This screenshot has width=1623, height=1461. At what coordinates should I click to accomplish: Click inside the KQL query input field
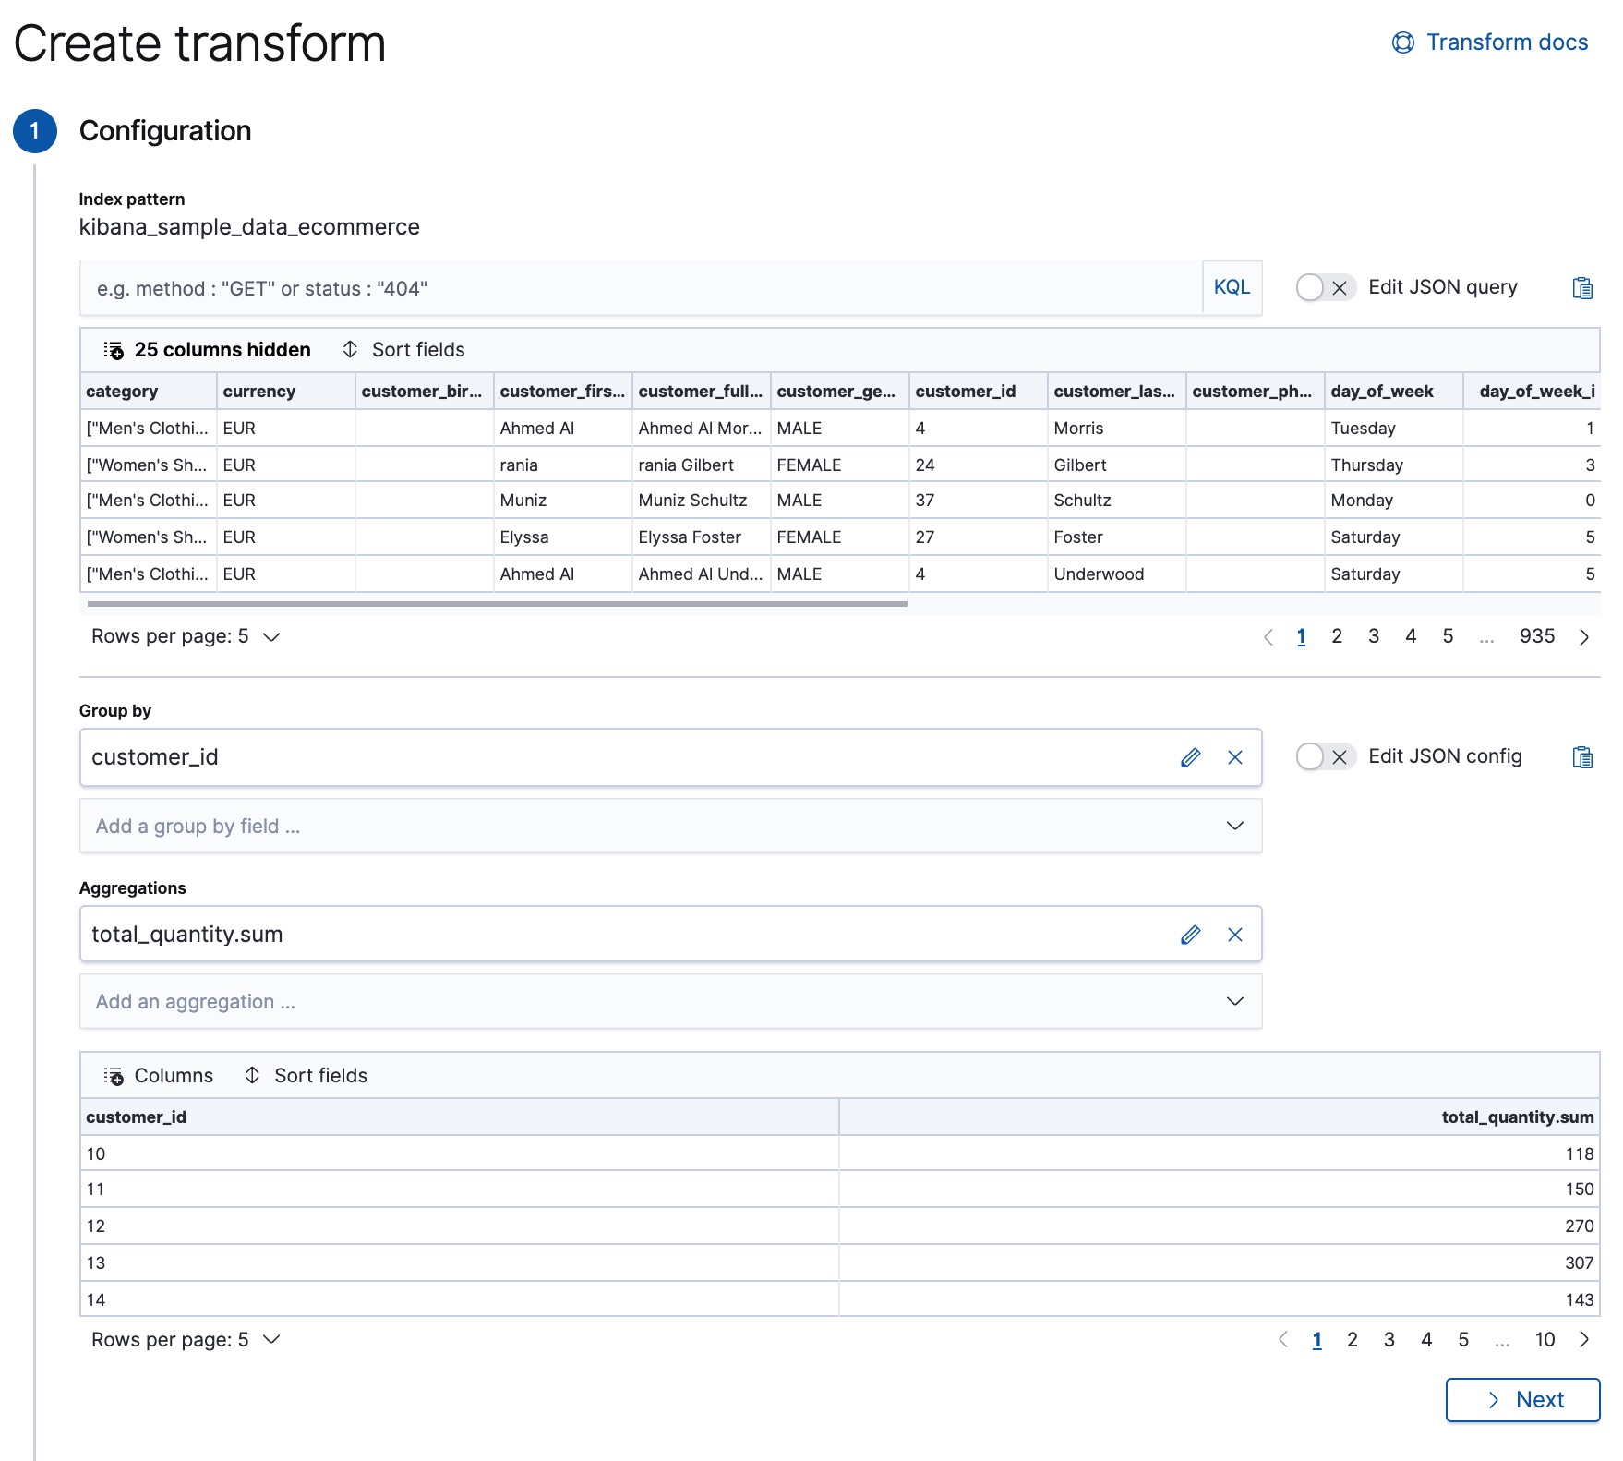click(x=554, y=287)
